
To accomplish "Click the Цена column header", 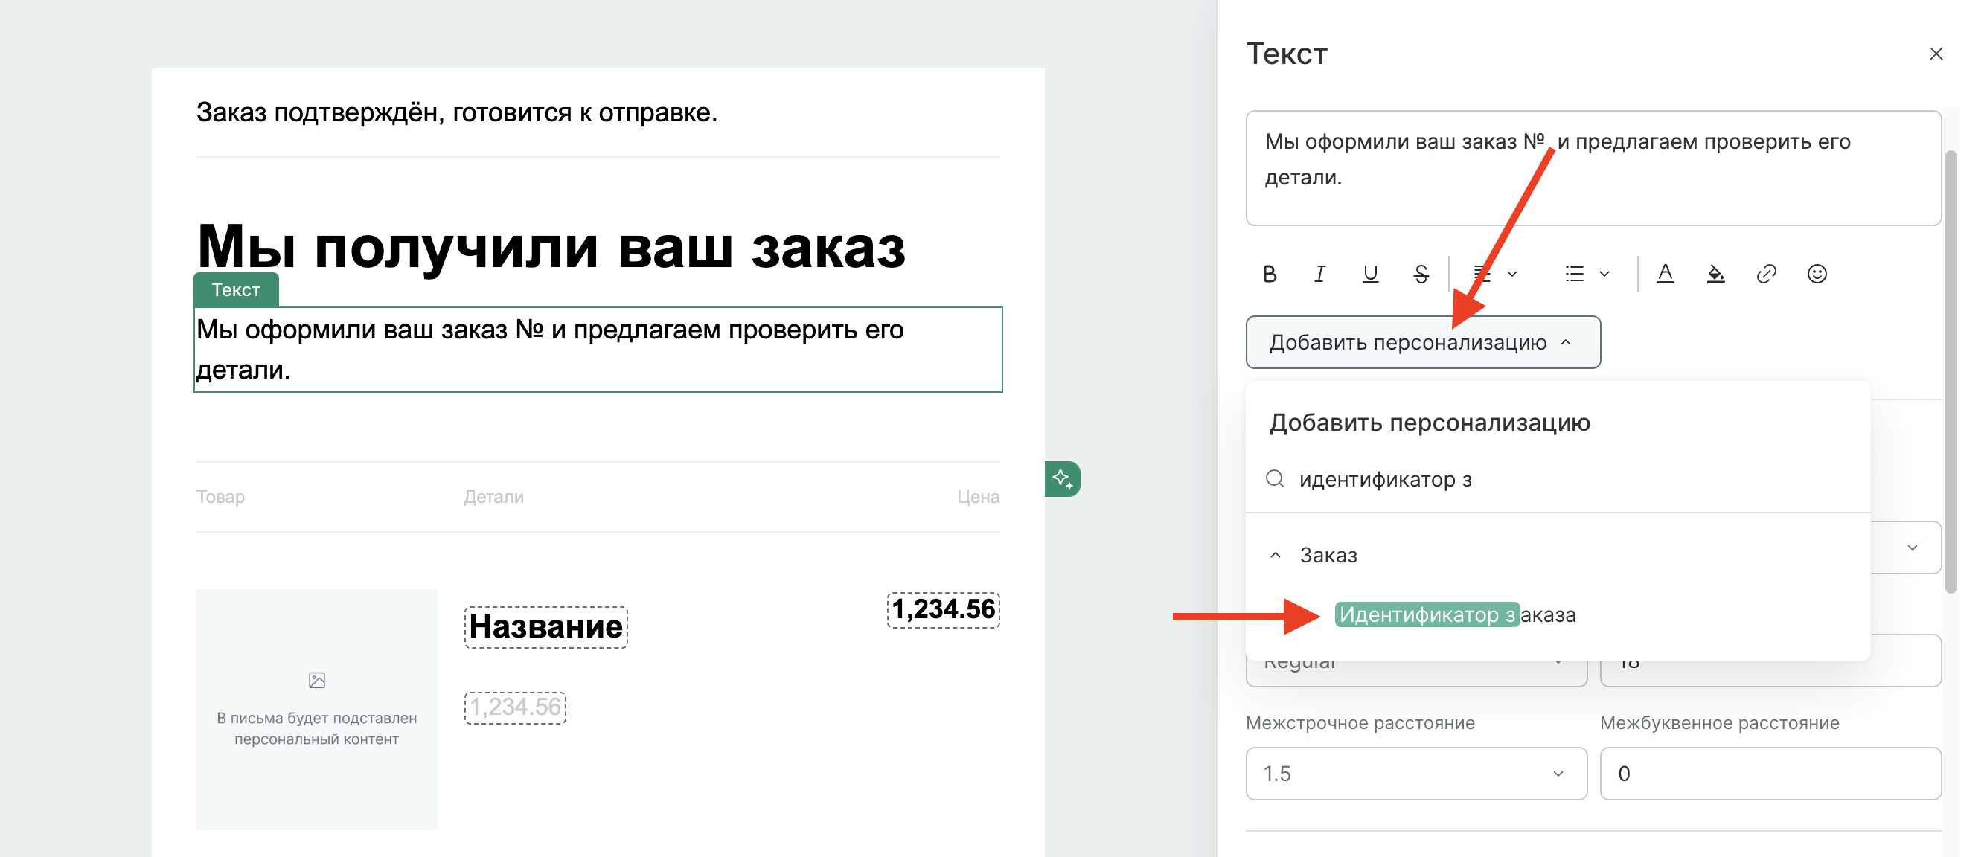I will [x=978, y=497].
